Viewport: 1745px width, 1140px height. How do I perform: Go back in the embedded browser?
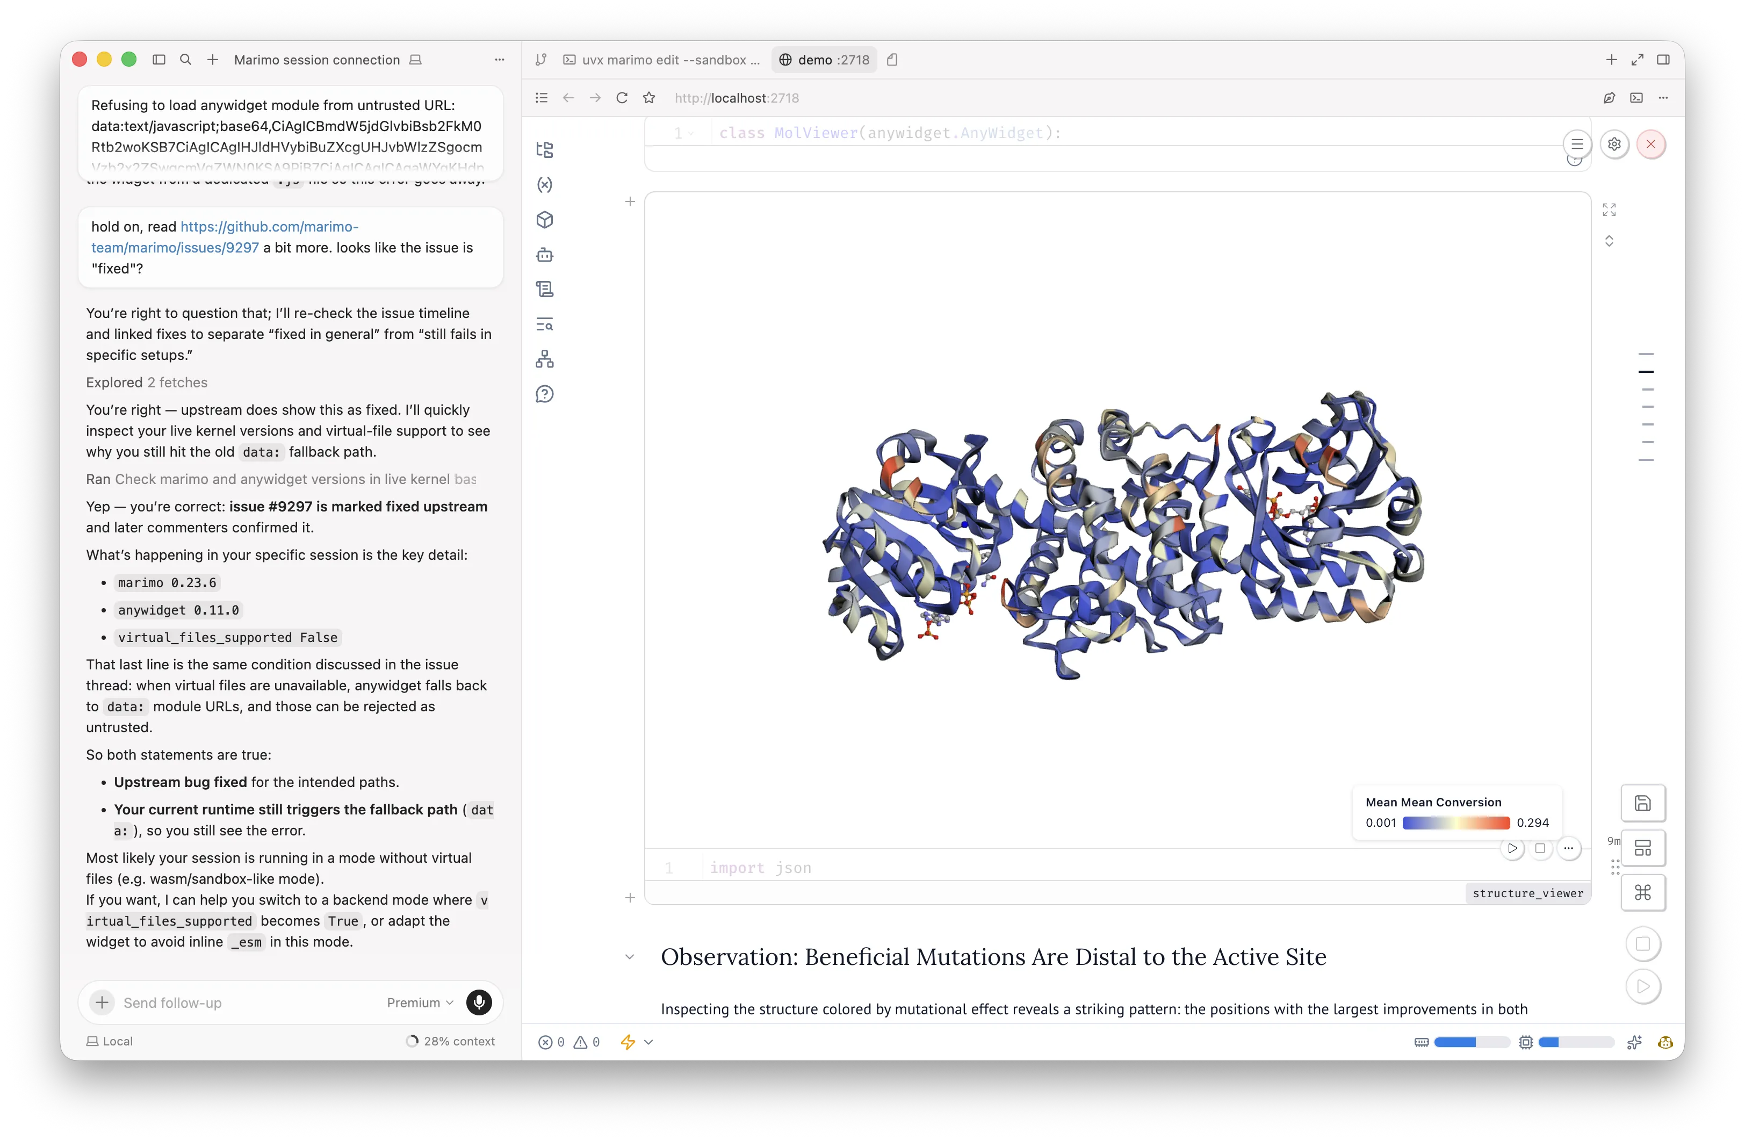coord(568,98)
